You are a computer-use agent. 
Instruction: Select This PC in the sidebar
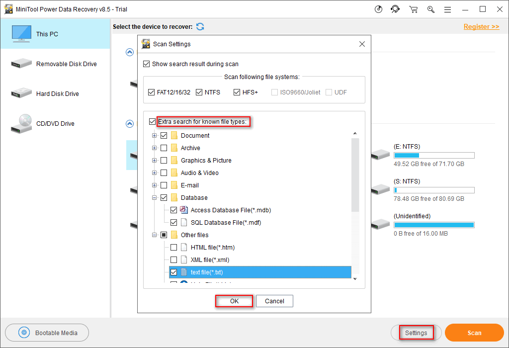55,34
